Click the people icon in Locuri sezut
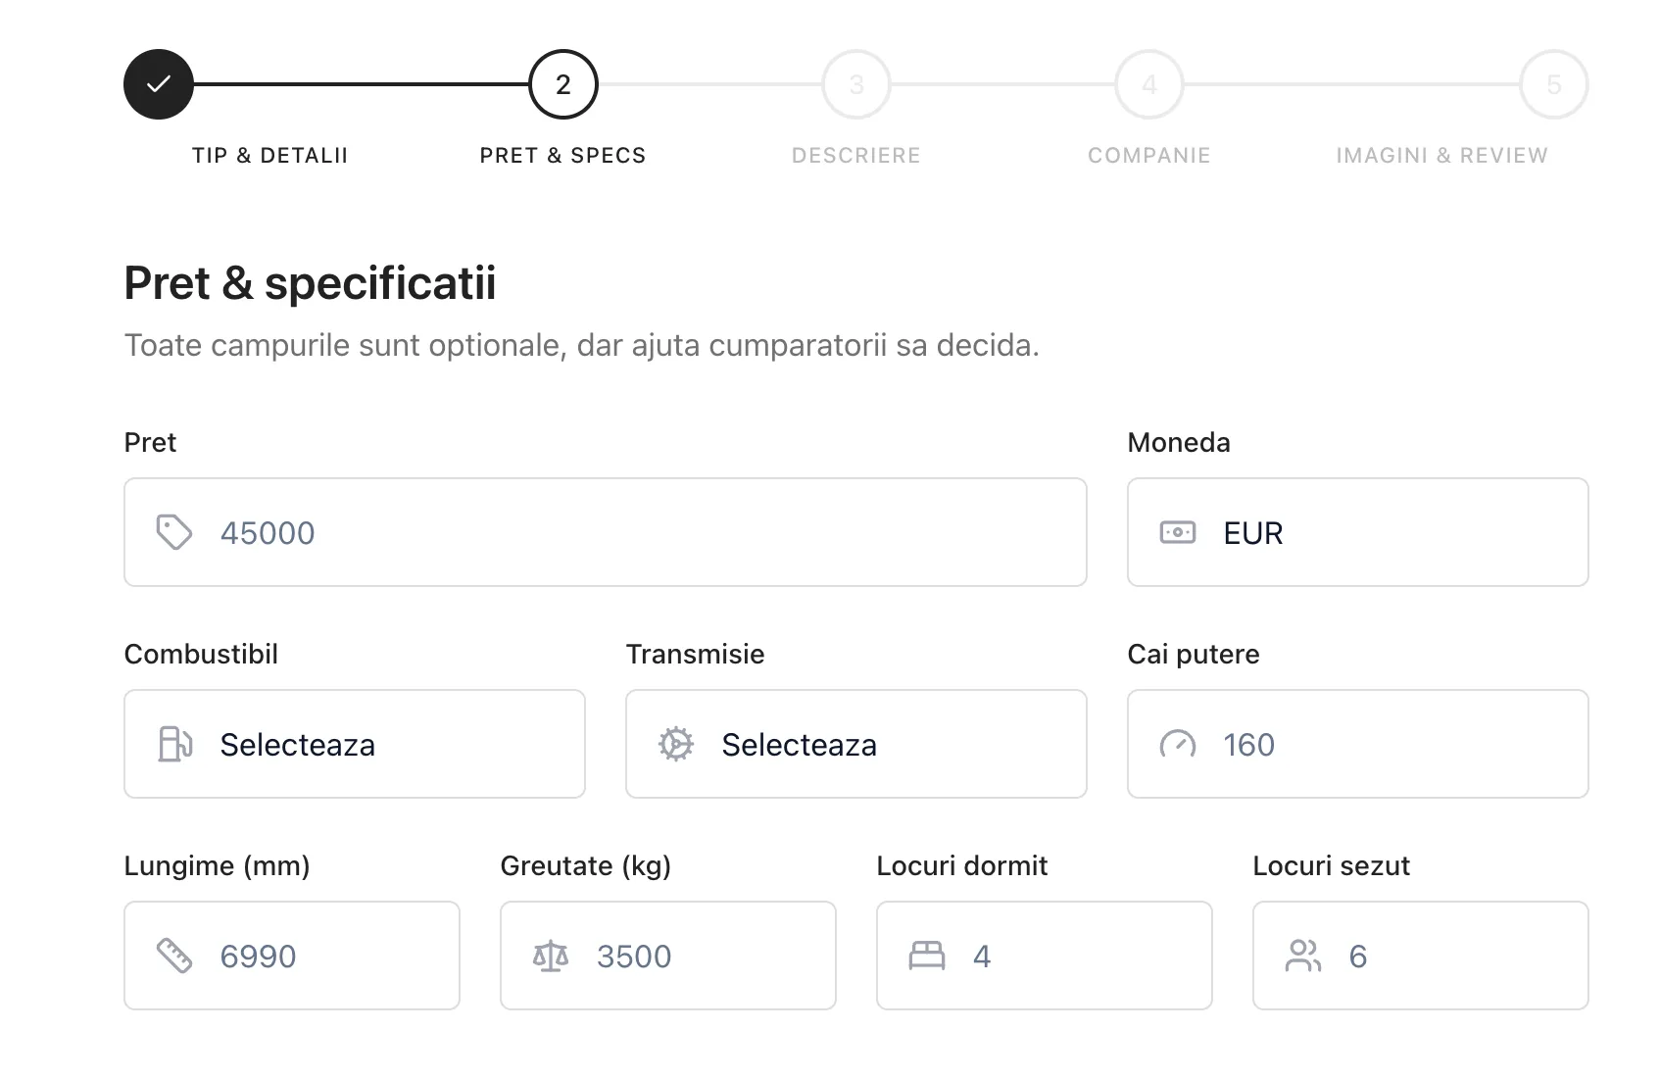Screen dimensions: 1660x1080 [x=1303, y=956]
